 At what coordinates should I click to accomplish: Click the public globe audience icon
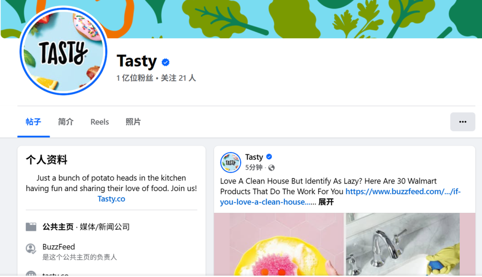[x=271, y=167]
